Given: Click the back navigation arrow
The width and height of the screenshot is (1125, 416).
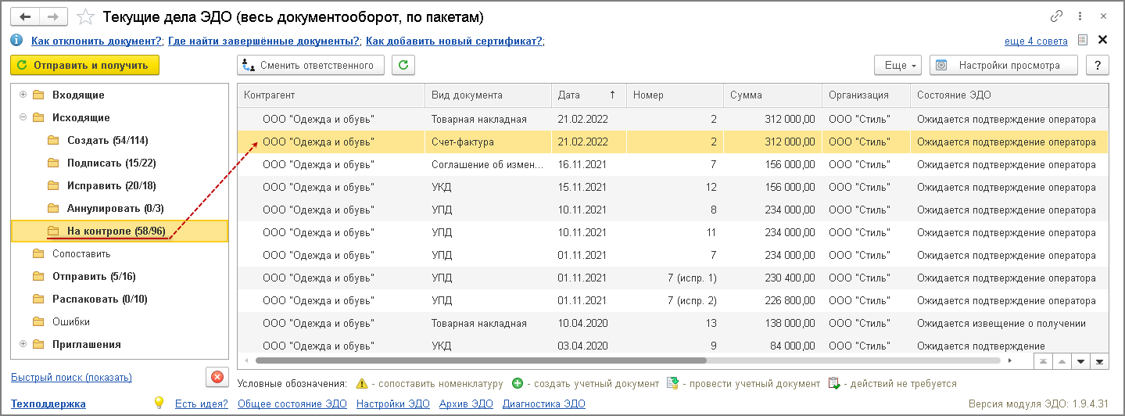Looking at the screenshot, I should point(24,16).
